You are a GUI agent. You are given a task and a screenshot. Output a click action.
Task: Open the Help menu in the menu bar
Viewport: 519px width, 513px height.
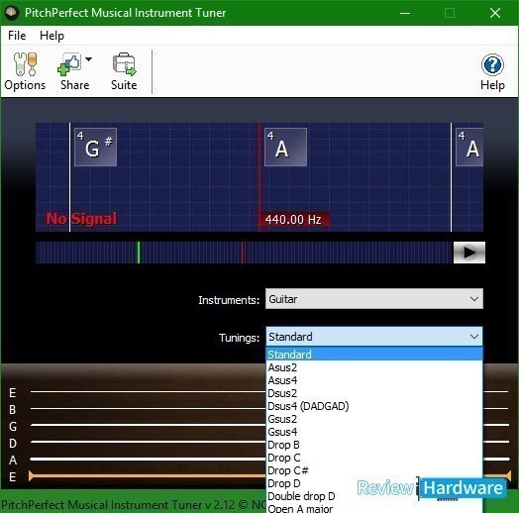tap(52, 36)
